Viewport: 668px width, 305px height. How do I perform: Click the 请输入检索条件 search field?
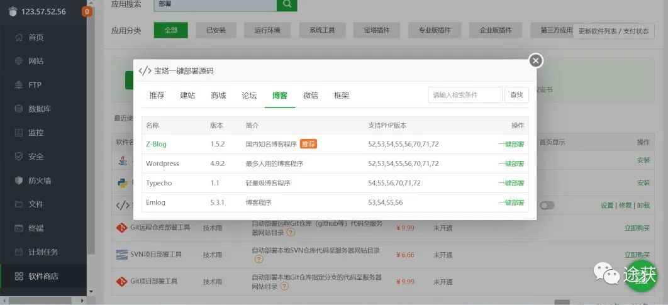[465, 95]
